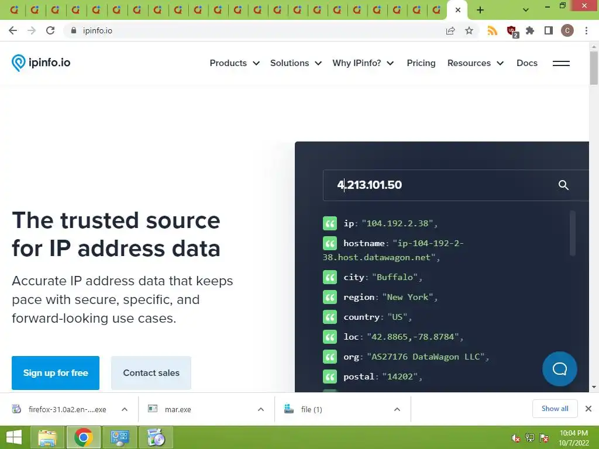Expand options for mar.exe download

coord(261,409)
